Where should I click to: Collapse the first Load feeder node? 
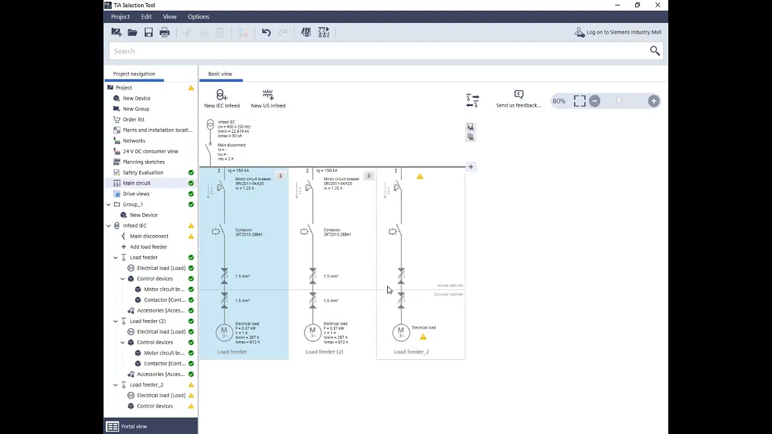[x=116, y=257]
